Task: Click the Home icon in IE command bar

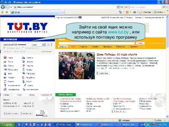Action: tap(120, 12)
